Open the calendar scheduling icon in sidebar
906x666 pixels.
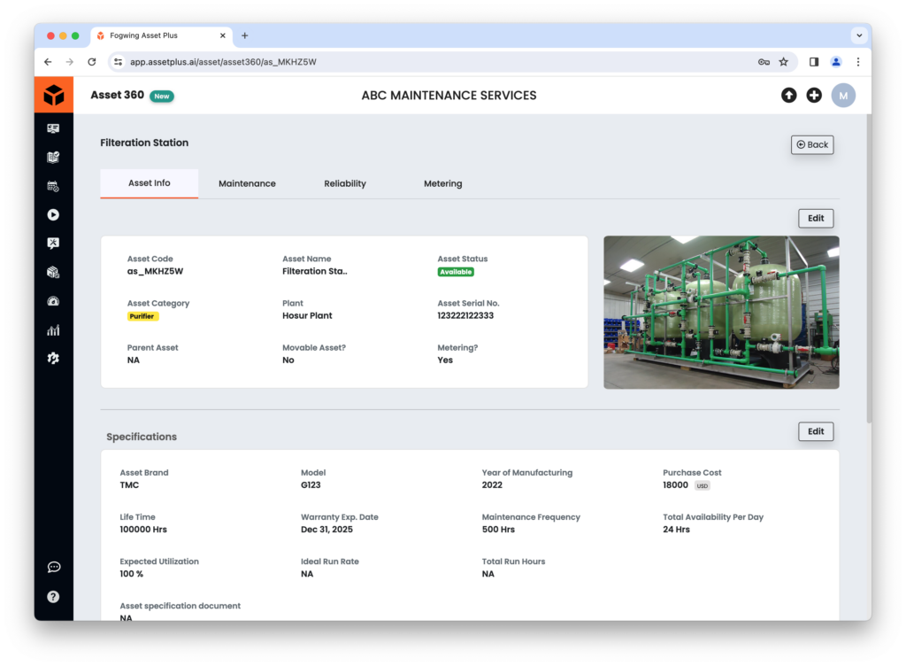[x=53, y=186]
